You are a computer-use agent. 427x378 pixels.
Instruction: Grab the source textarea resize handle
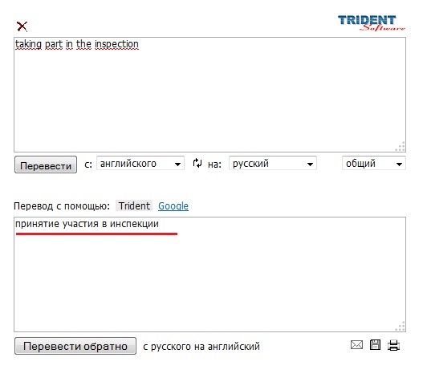(401, 147)
